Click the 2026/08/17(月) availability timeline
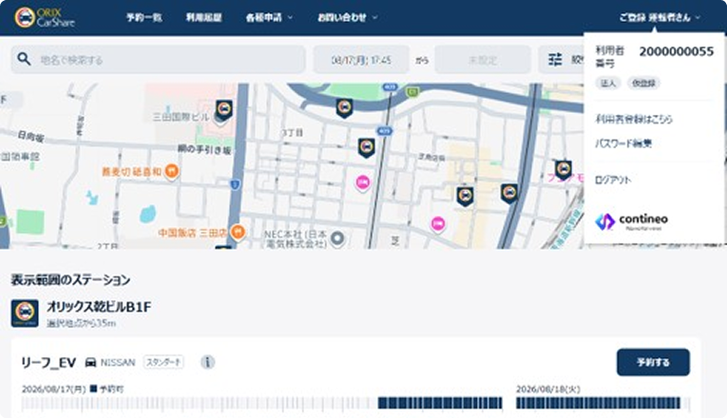 [x=262, y=403]
